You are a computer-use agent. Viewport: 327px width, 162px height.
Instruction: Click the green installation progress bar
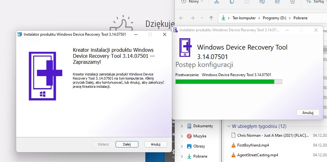tap(228, 81)
